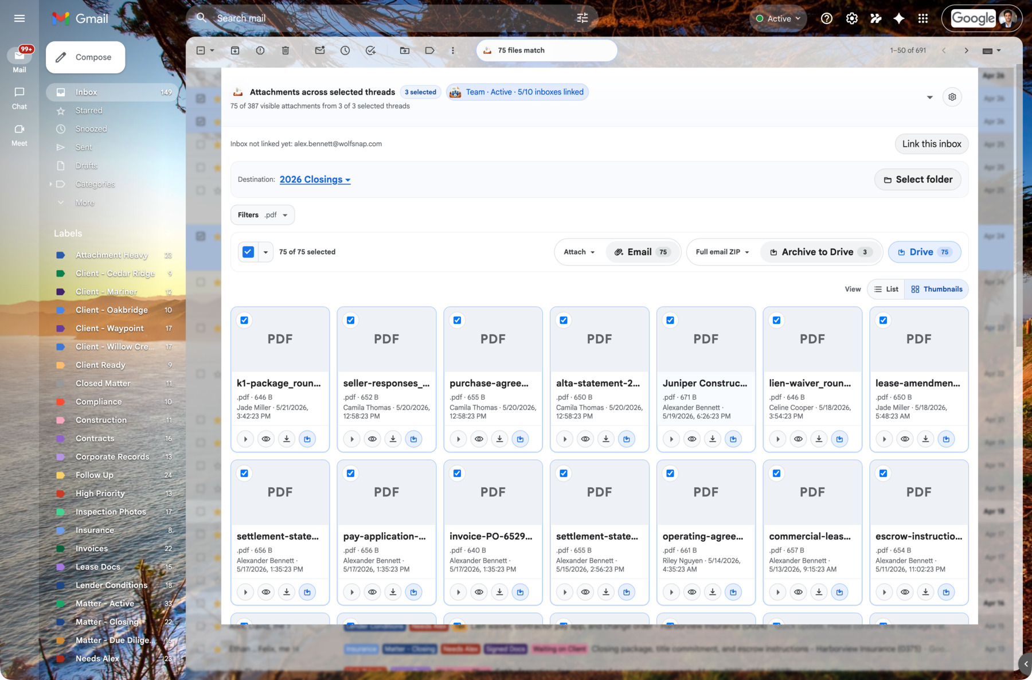
Task: Save k1-package_roun PDF to Drive icon
Action: pyautogui.click(x=307, y=439)
